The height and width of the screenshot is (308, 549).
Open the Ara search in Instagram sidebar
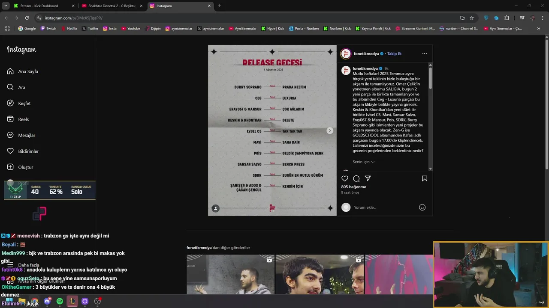pyautogui.click(x=16, y=87)
